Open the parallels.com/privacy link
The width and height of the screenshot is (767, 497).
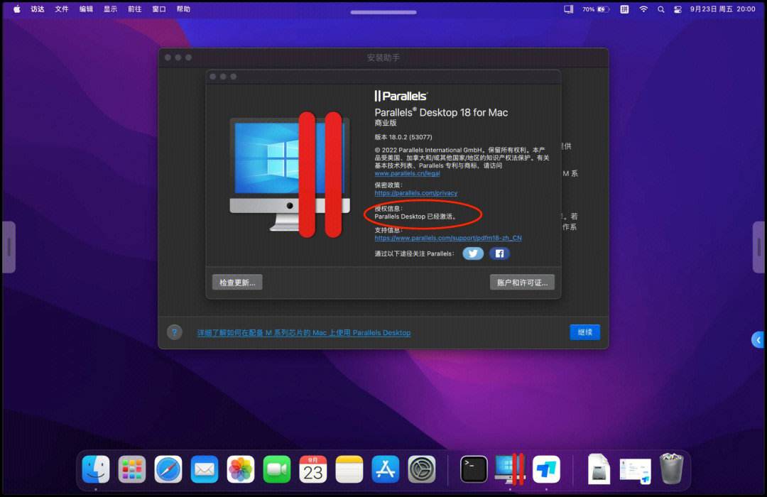coord(415,193)
